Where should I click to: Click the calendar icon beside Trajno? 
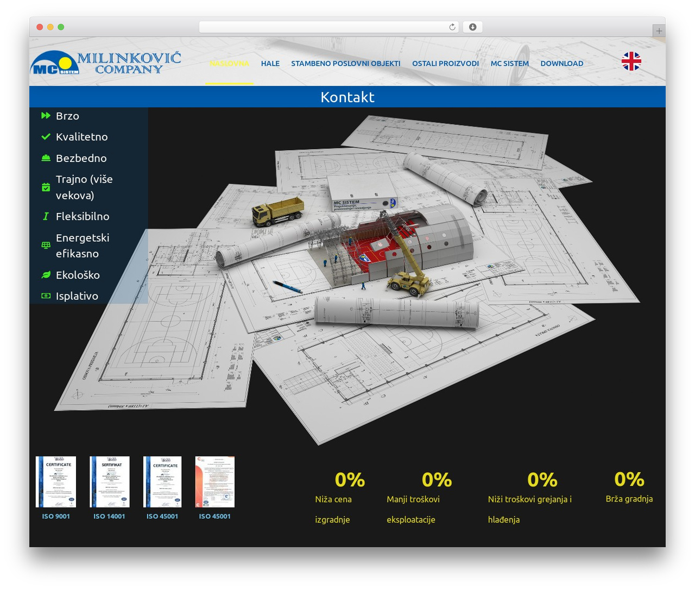[46, 187]
